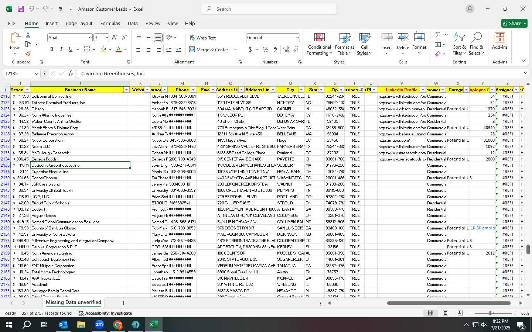Switch to the Formulas tab
The width and height of the screenshot is (532, 332).
click(110, 23)
